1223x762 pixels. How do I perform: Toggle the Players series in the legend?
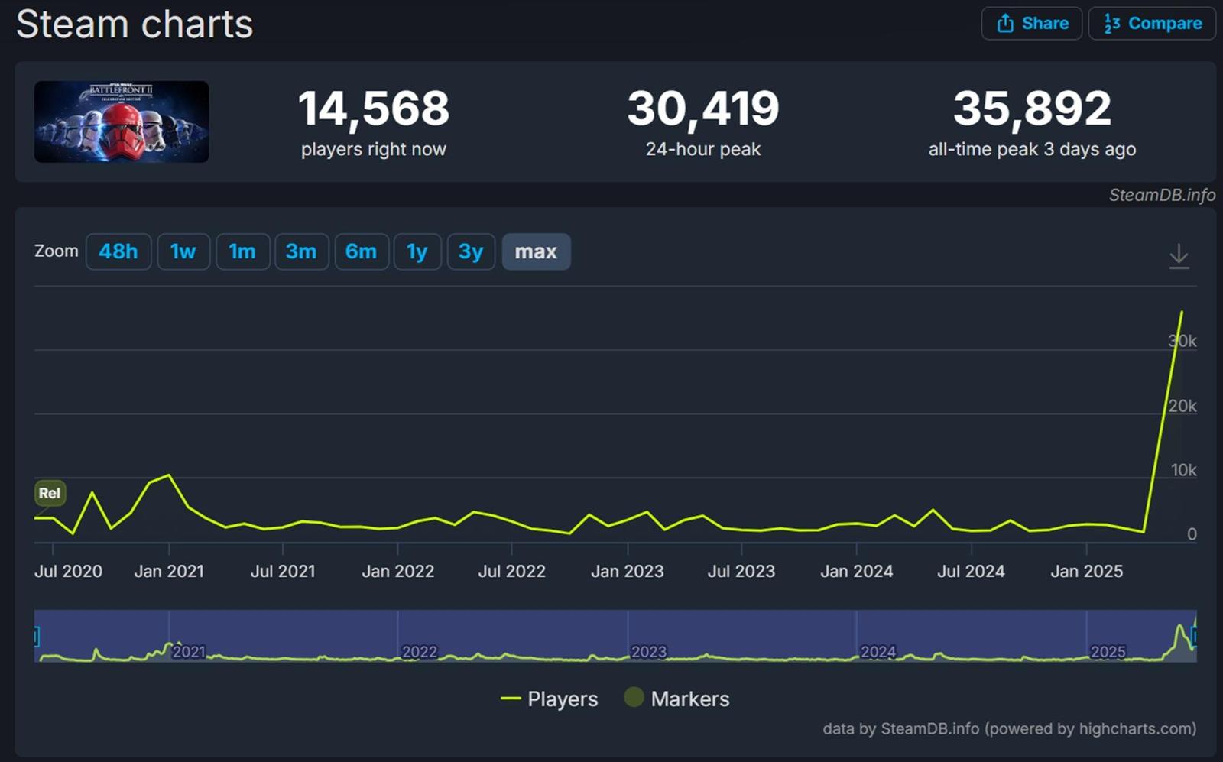550,699
